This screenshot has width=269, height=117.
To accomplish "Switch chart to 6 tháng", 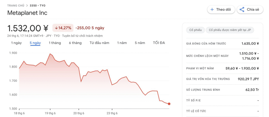I will click(75, 43).
